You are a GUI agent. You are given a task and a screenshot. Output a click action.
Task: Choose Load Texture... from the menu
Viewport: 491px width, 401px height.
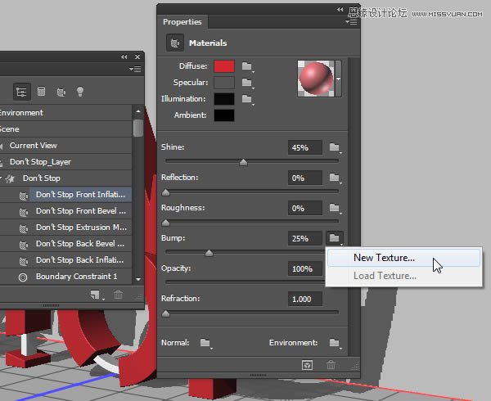coord(403,276)
